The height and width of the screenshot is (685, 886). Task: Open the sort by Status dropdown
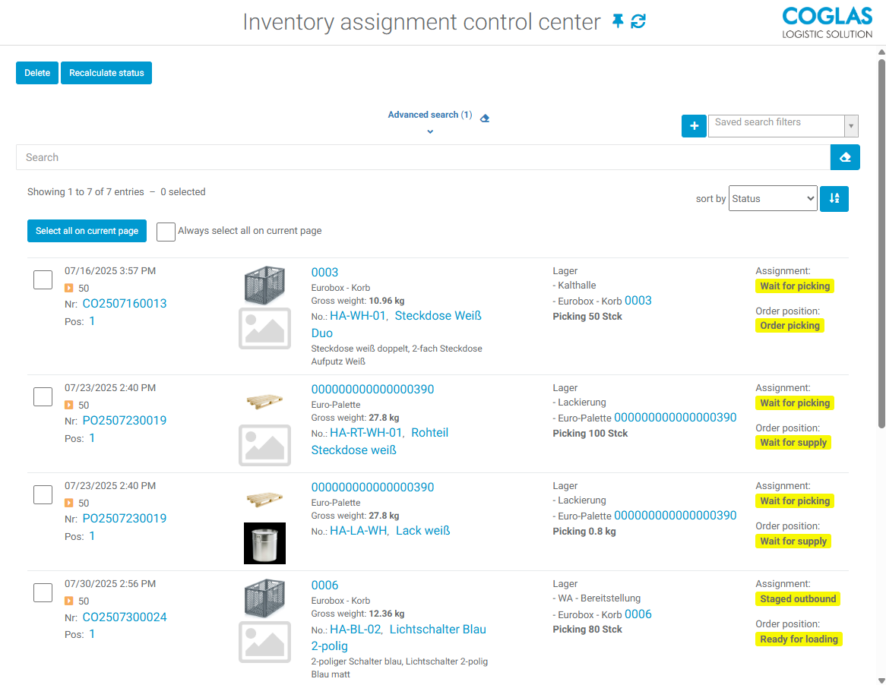(x=772, y=198)
